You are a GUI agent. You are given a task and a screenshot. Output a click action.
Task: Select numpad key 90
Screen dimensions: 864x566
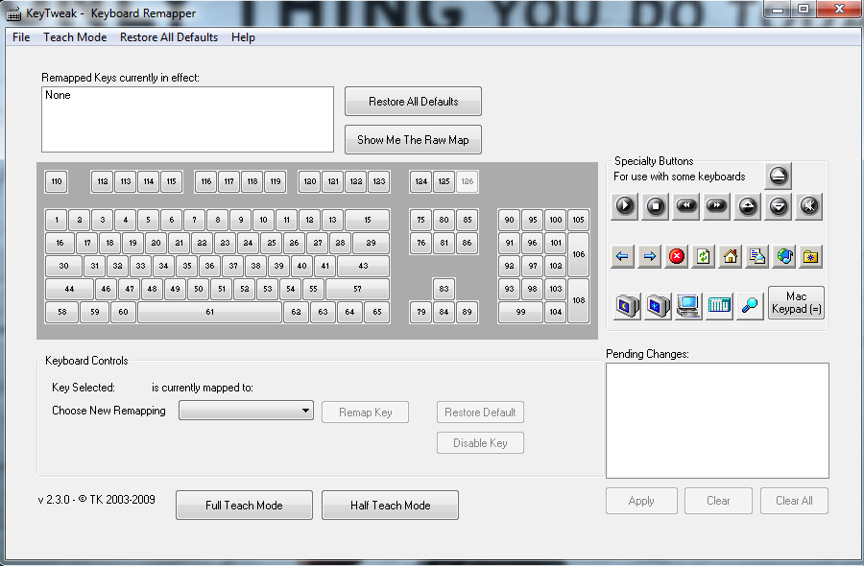coord(509,221)
